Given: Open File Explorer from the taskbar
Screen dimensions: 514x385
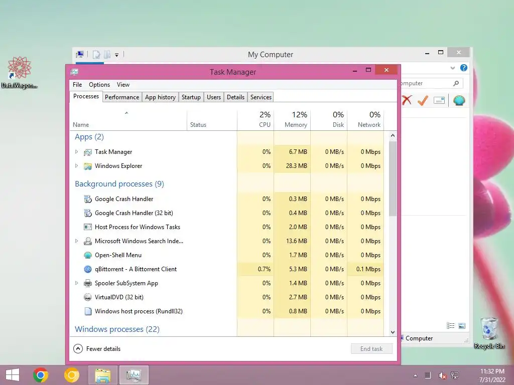Looking at the screenshot, I should pyautogui.click(x=102, y=375).
